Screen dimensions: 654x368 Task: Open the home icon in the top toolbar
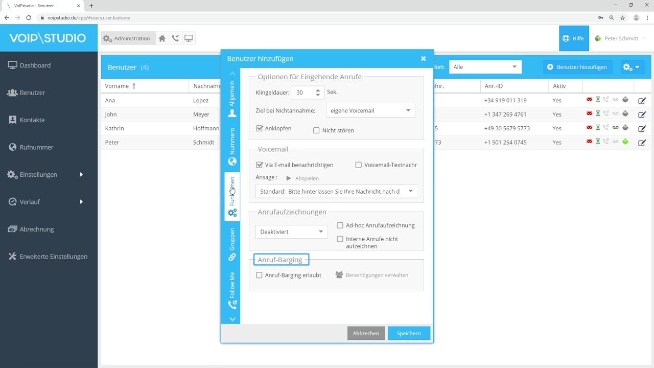pos(162,38)
